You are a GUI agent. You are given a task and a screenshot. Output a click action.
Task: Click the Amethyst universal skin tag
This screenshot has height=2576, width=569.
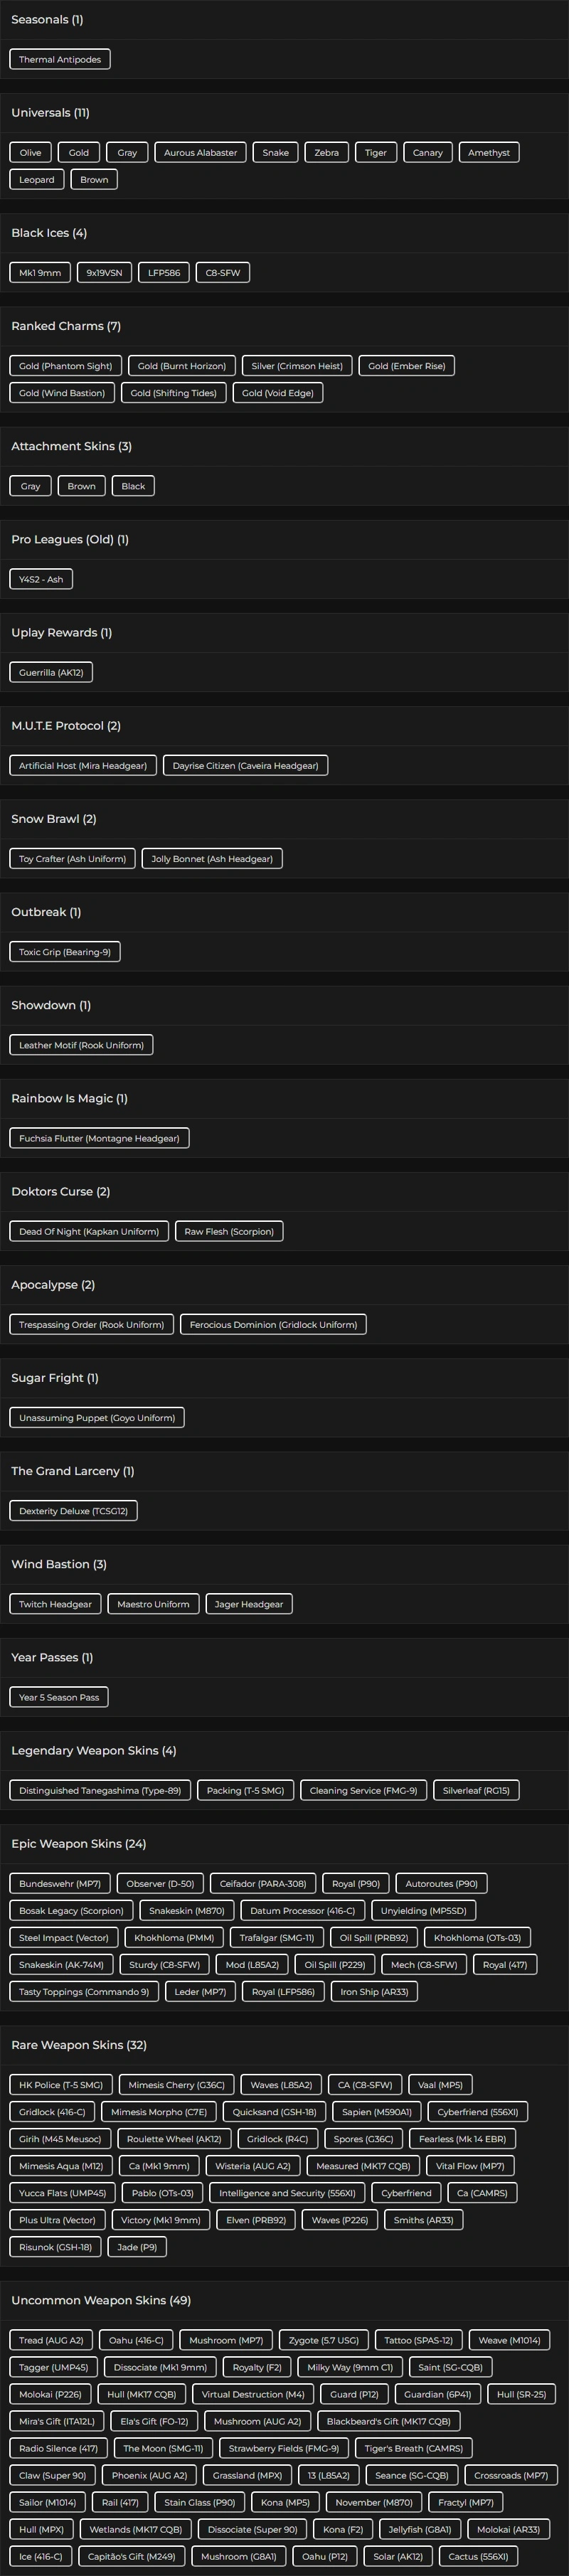[488, 153]
